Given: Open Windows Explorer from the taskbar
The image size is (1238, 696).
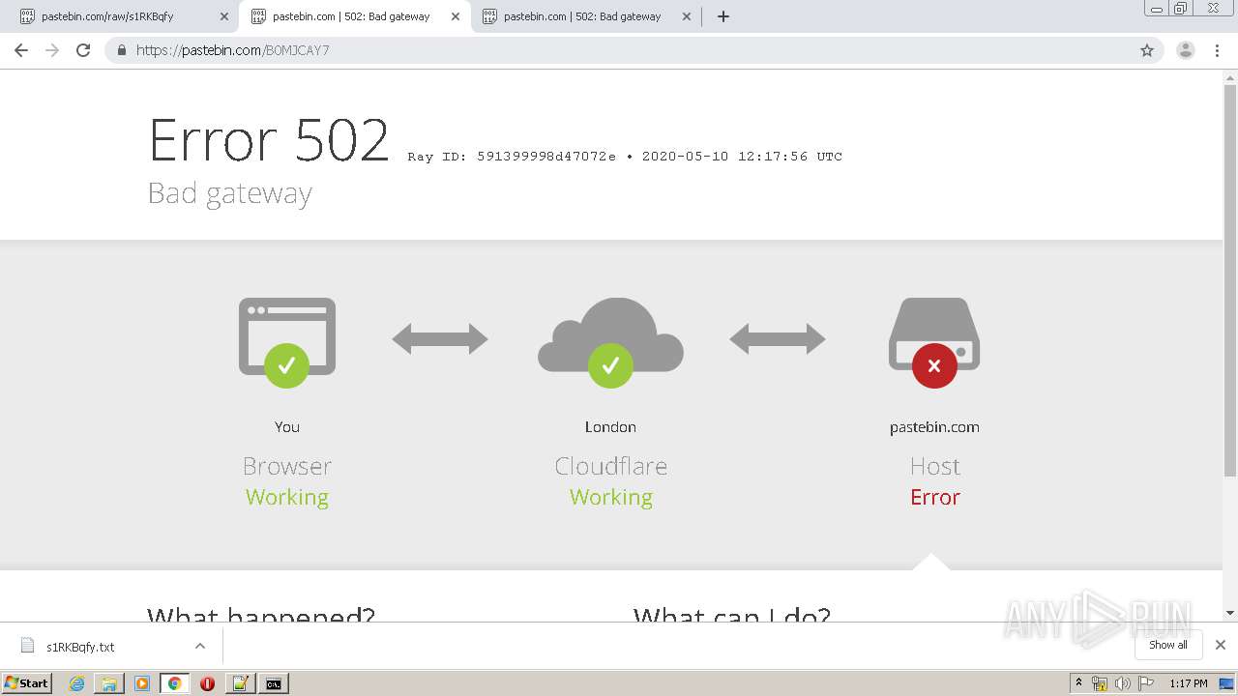Looking at the screenshot, I should 109,683.
